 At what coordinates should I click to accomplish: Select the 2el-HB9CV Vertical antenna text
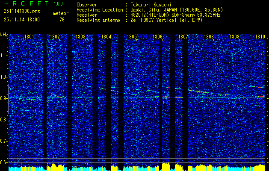click(x=166, y=20)
